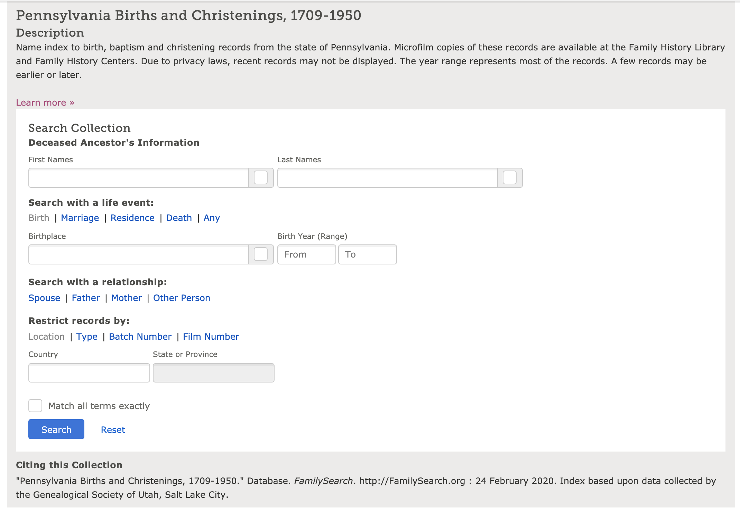This screenshot has width=740, height=513.
Task: Enable Match all terms exactly checkbox
Action: point(35,406)
